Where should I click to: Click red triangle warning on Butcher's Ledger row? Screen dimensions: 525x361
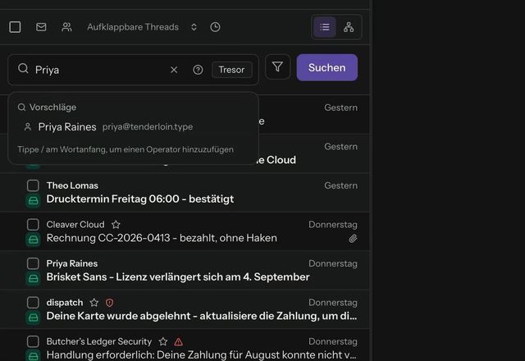[179, 341]
